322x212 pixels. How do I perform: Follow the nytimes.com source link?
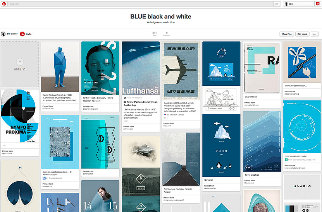click(x=128, y=129)
